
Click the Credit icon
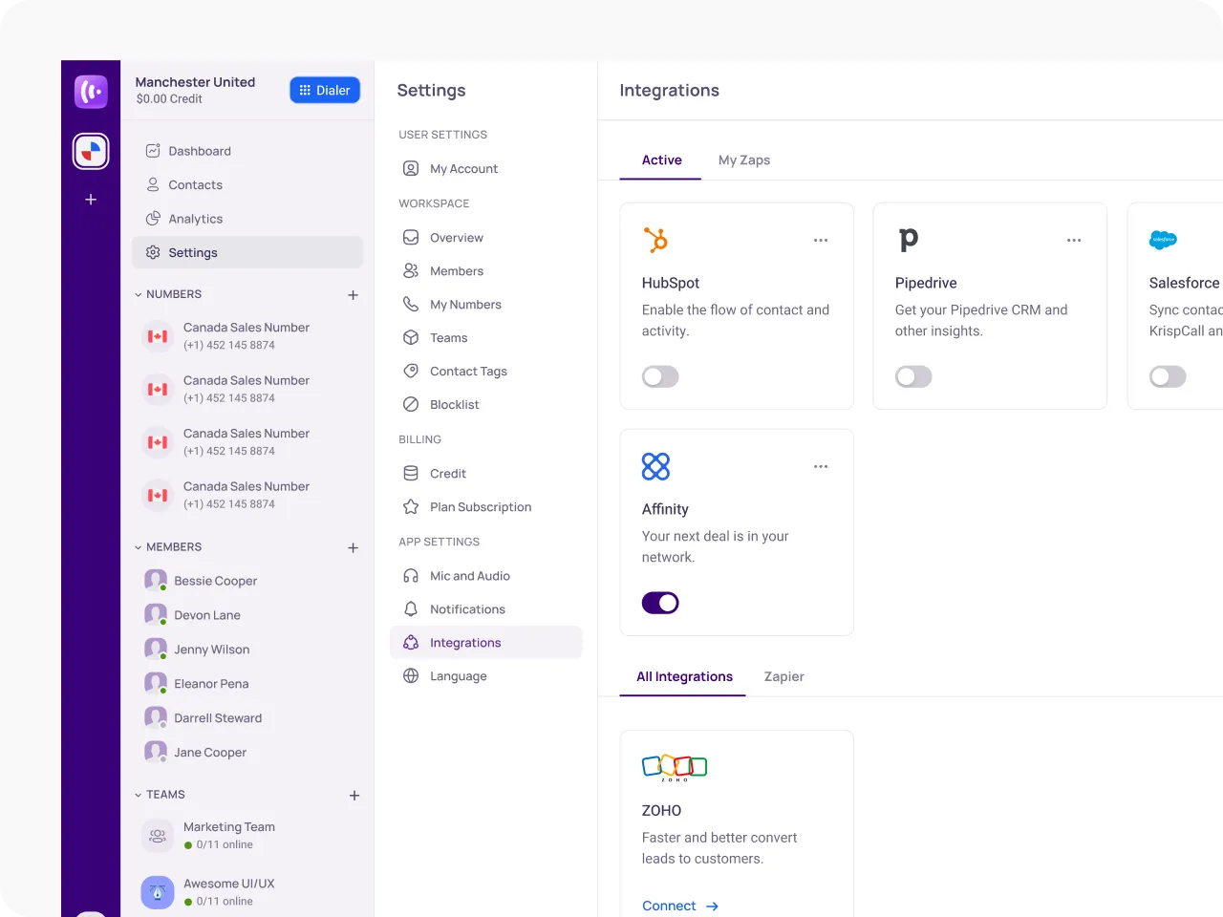click(x=411, y=474)
